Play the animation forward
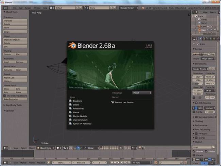 [x=122, y=163]
